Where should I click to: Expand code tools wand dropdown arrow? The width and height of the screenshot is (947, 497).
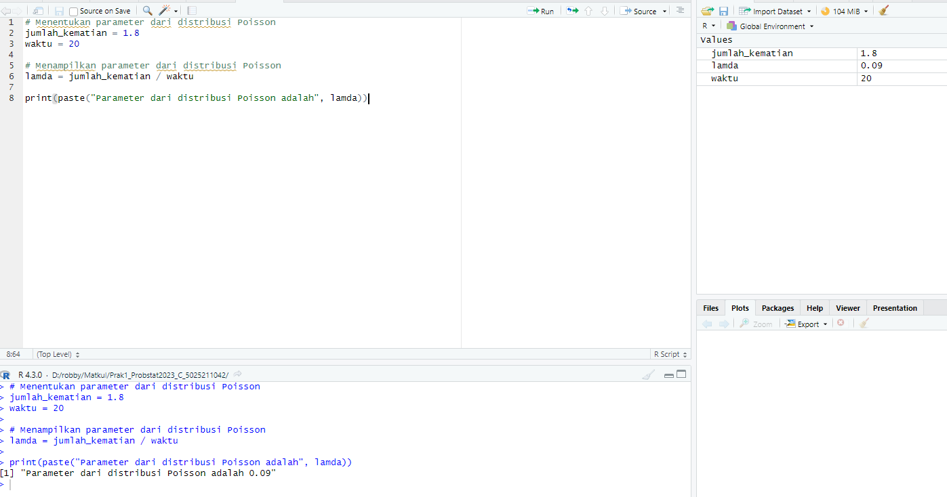point(176,12)
